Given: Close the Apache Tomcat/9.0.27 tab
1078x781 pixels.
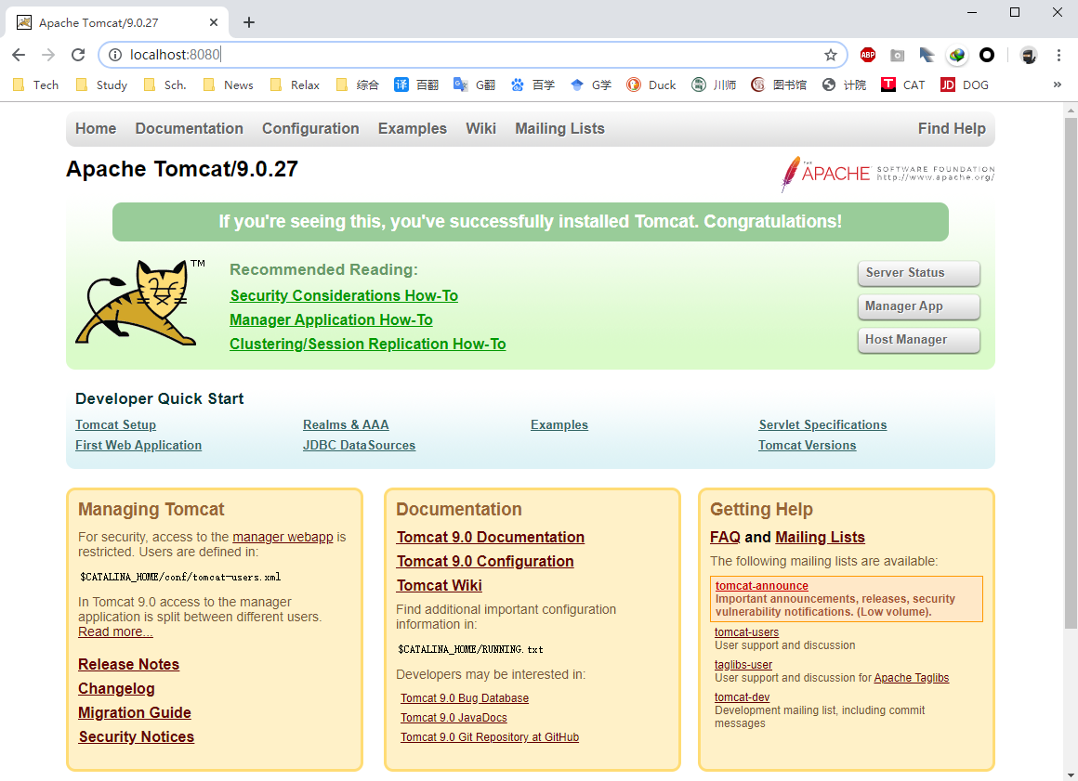Looking at the screenshot, I should coord(213,22).
